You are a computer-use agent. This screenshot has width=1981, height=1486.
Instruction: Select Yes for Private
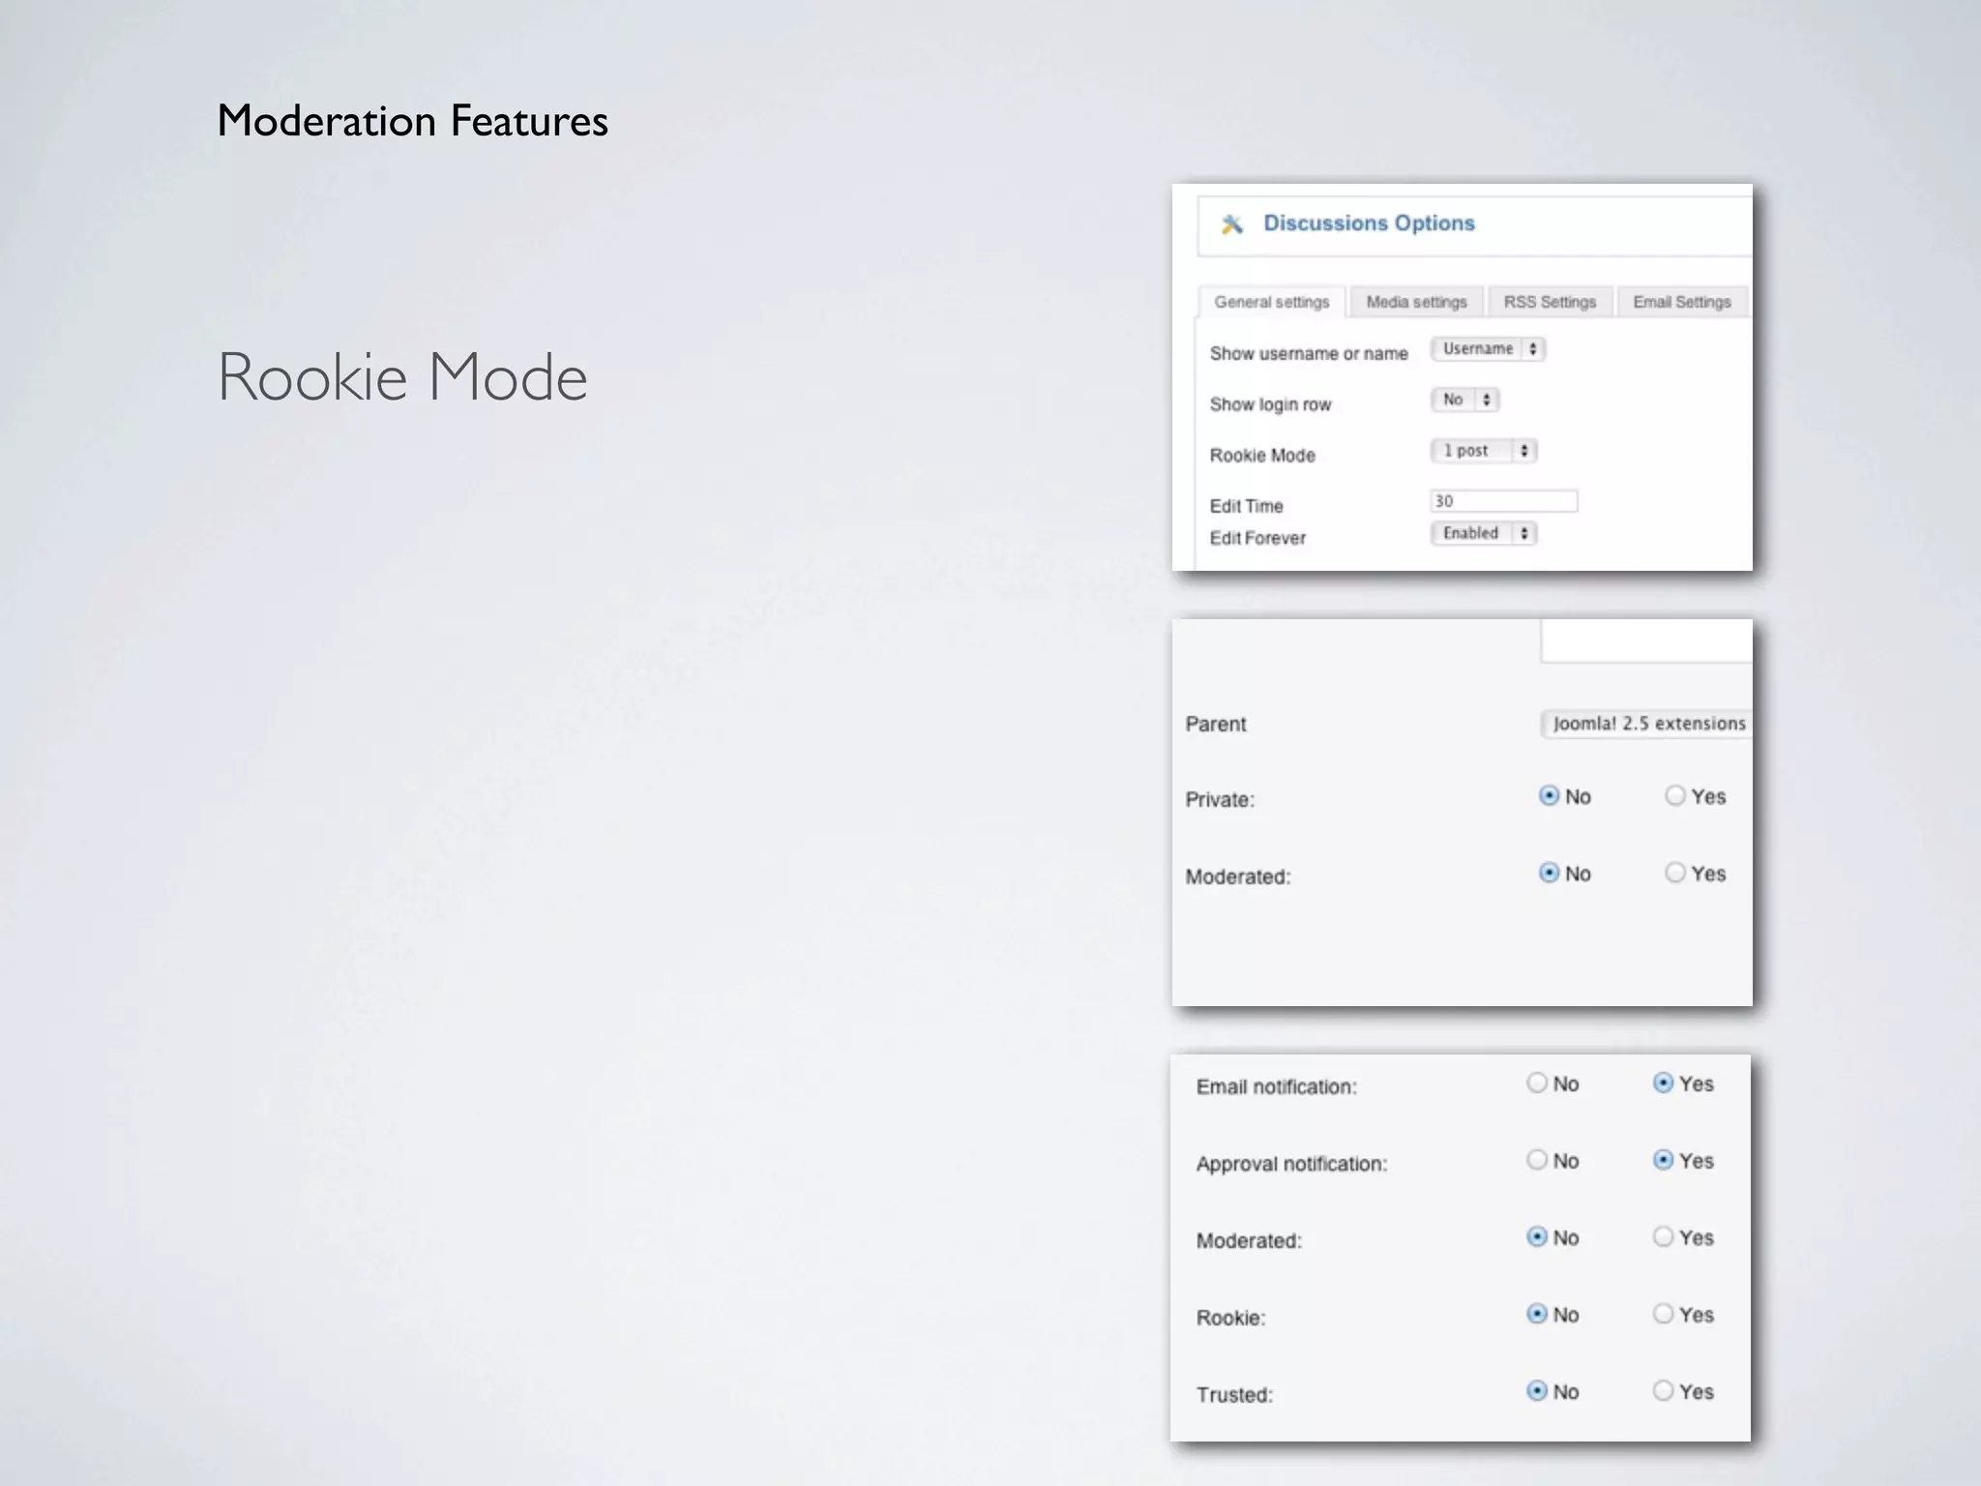point(1675,796)
